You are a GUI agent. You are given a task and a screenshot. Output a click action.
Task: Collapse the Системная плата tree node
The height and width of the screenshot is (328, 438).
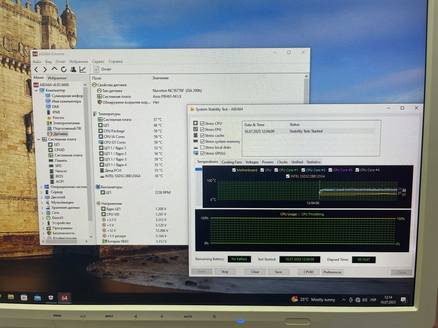click(x=39, y=139)
